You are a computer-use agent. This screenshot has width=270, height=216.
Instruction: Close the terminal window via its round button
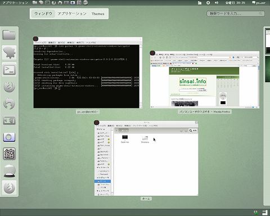point(35,39)
